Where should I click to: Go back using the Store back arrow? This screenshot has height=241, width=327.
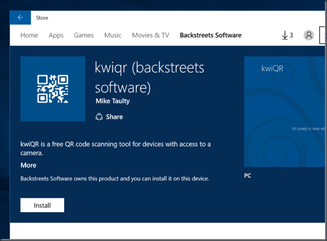pos(20,18)
